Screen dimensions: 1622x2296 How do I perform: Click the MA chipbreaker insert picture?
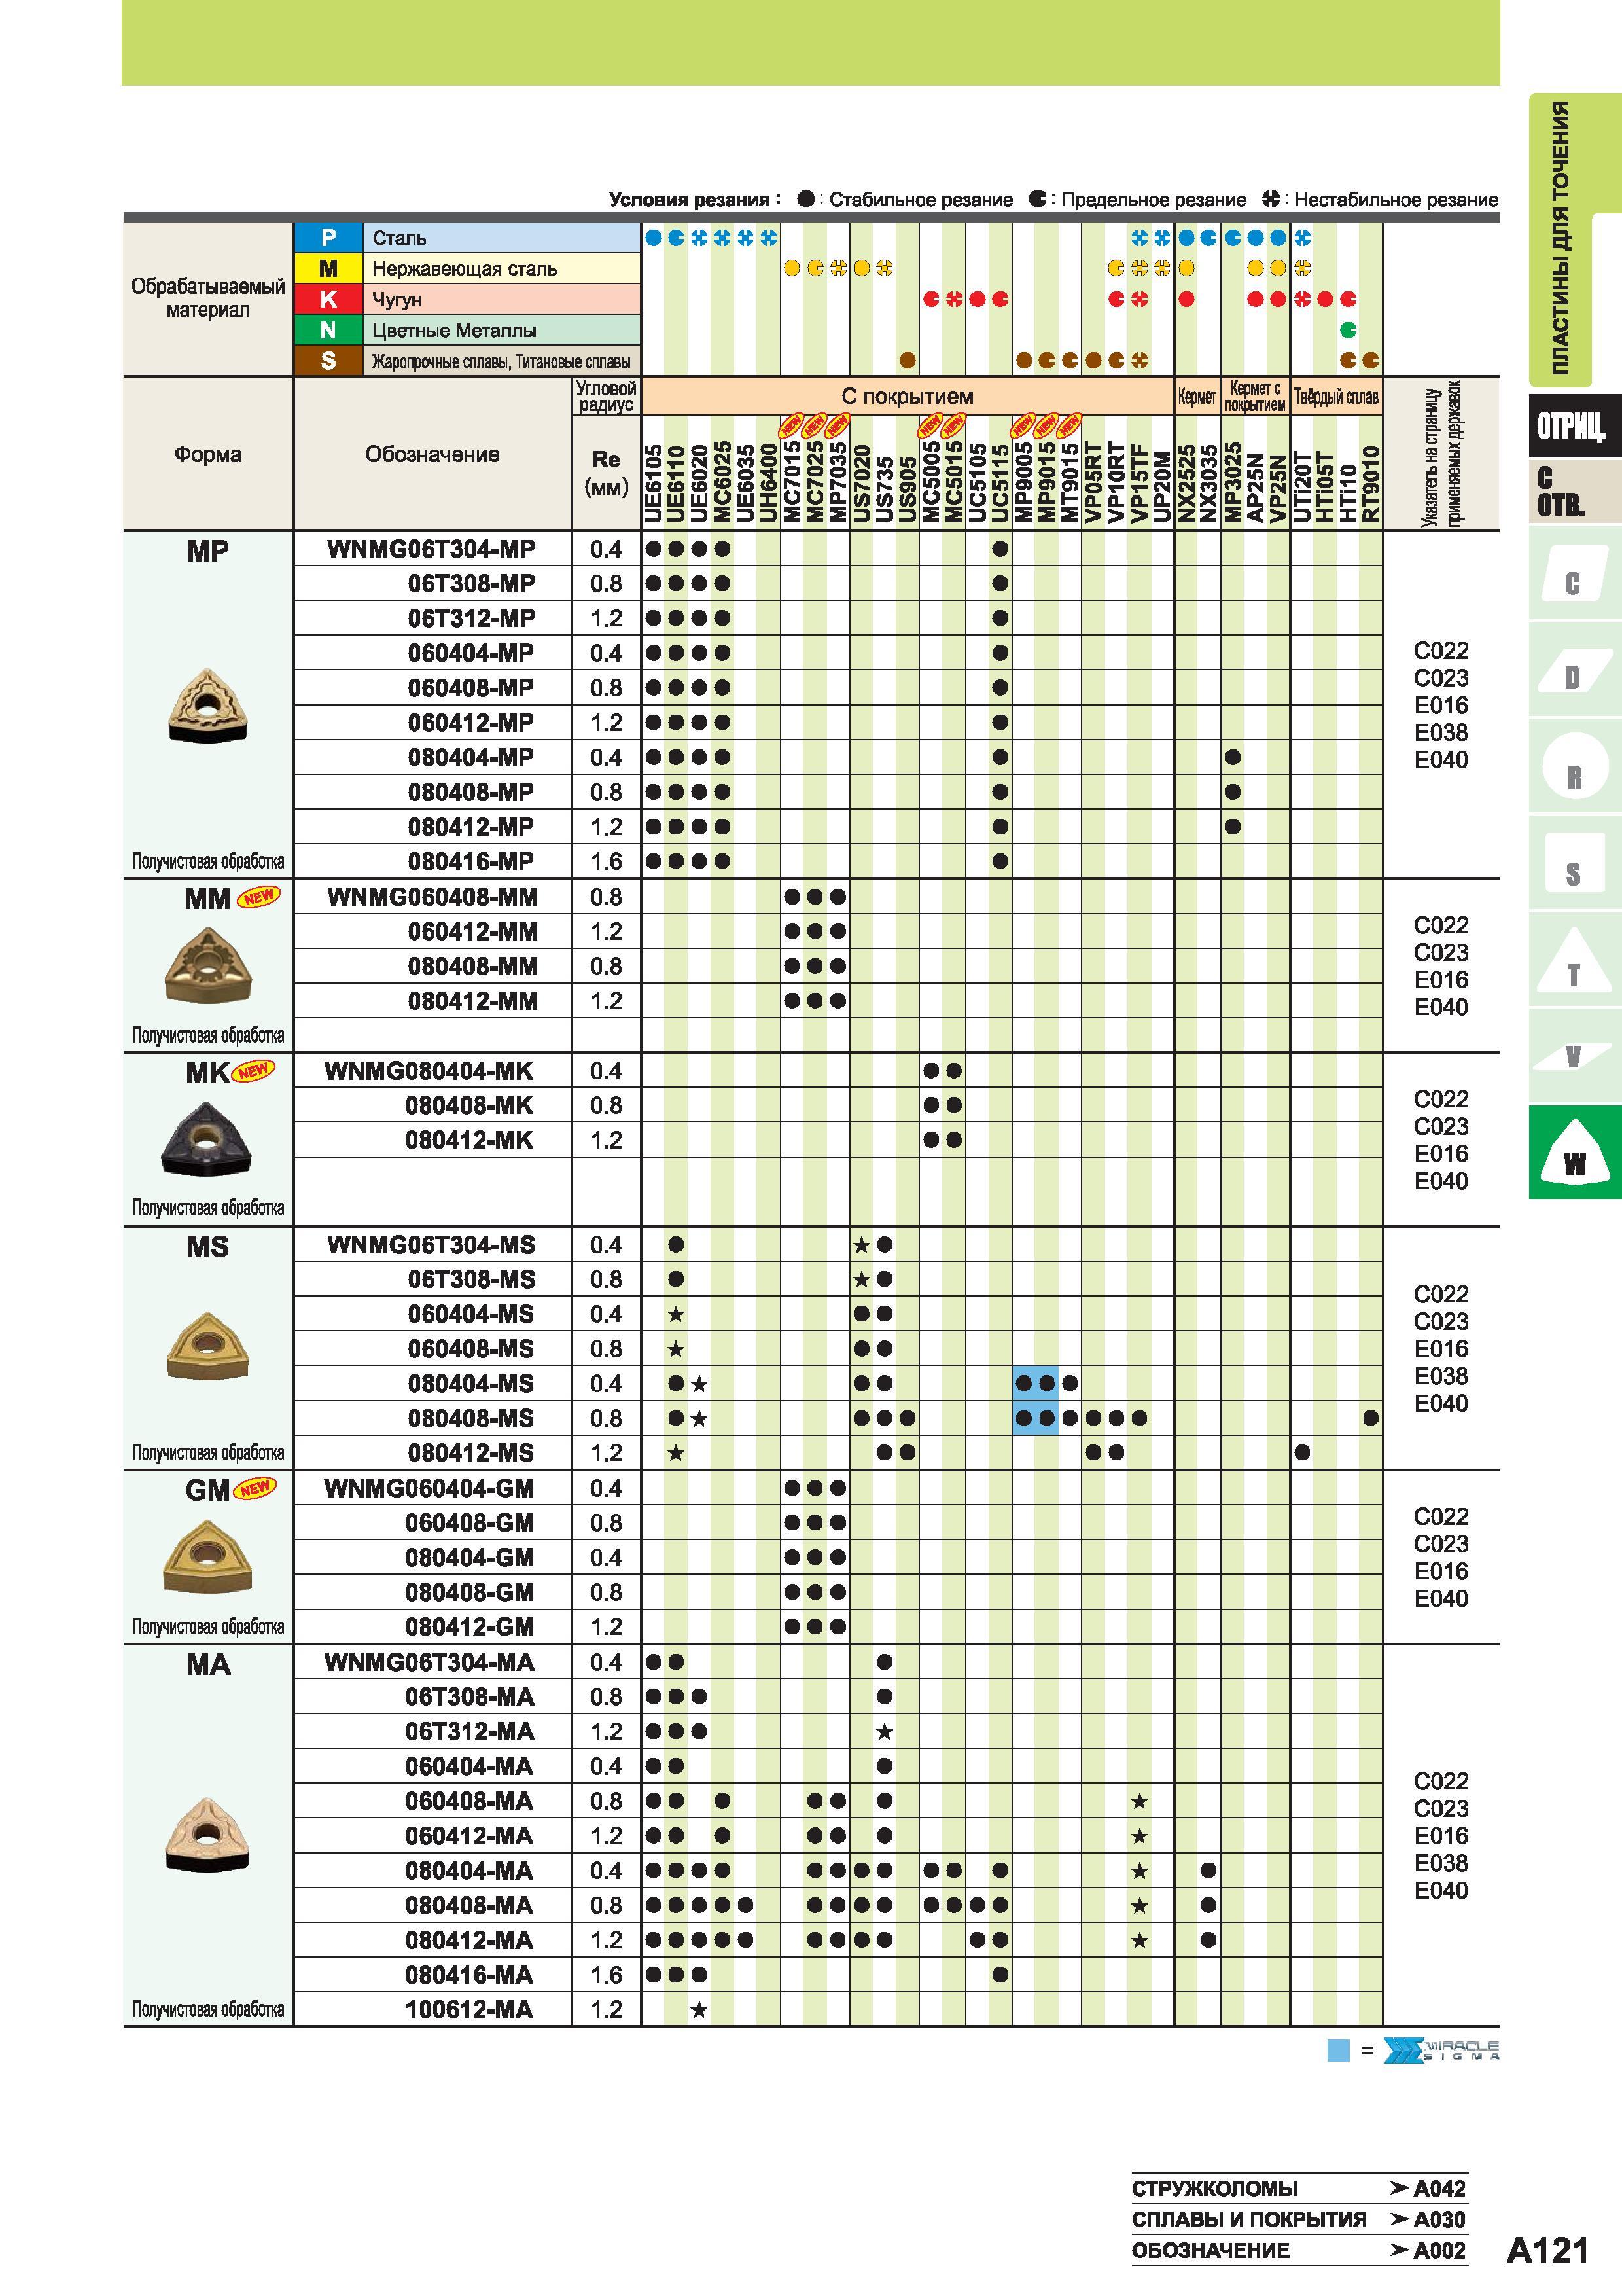coord(207,1835)
